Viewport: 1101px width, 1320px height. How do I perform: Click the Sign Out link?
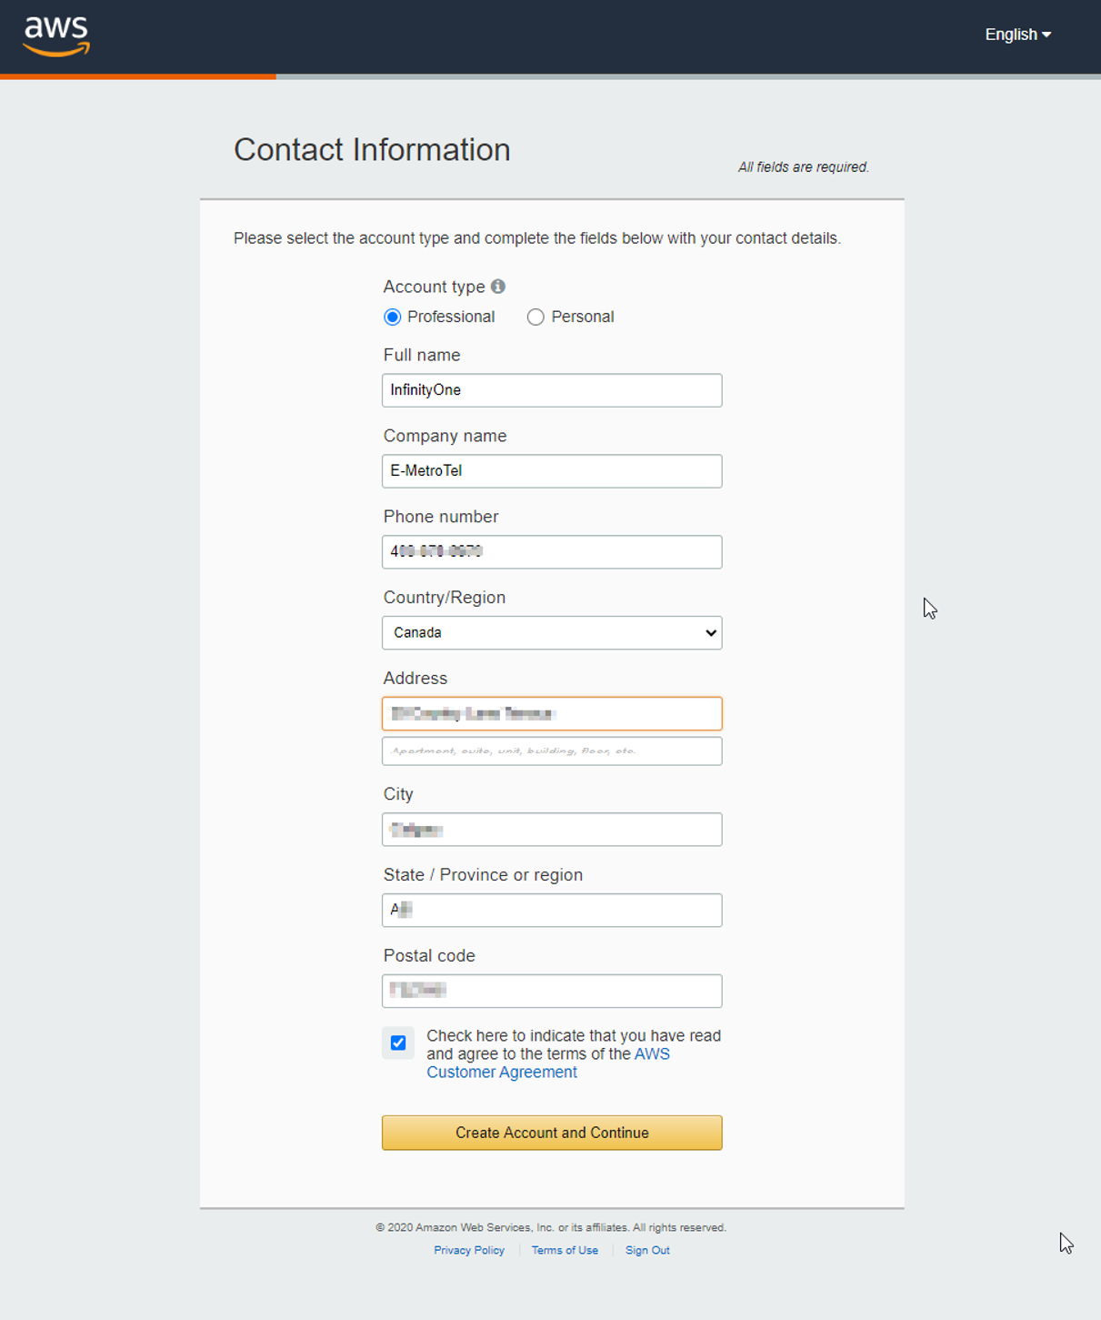pos(647,1251)
